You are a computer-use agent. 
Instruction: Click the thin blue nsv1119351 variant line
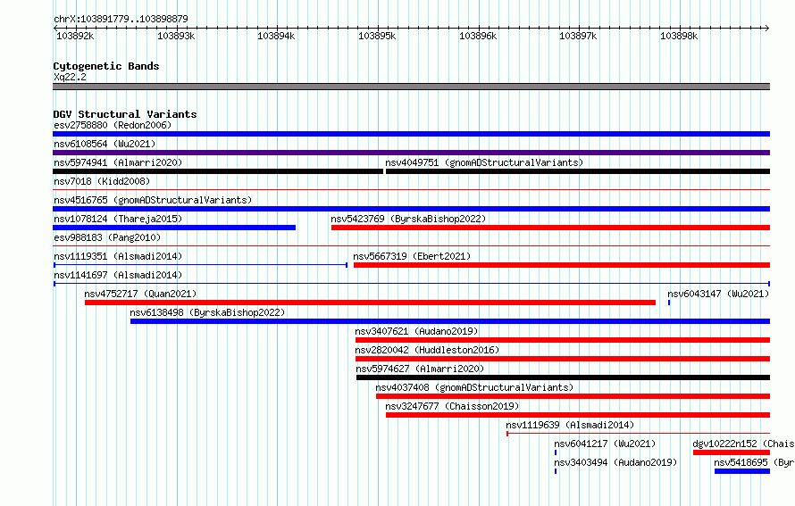coord(200,265)
